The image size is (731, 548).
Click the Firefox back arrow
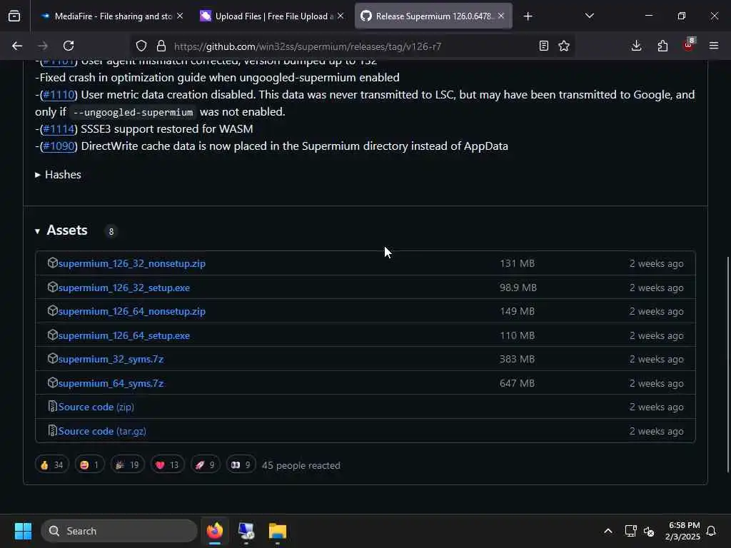pyautogui.click(x=17, y=46)
